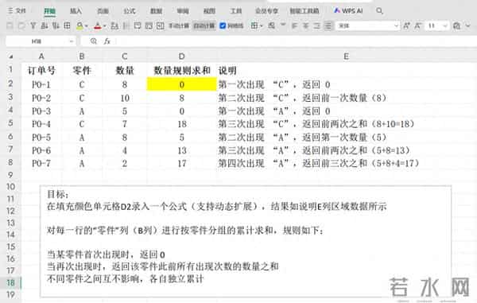This screenshot has height=303, width=477.
Task: Click the table grid icon beside the sort icons
Action: tap(67, 26)
